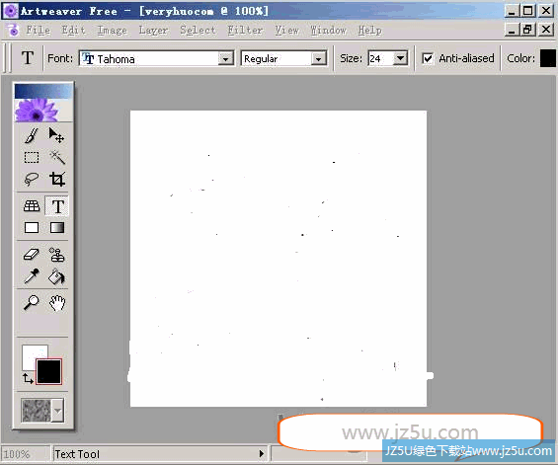The image size is (558, 465).
Task: Activate the Eyedropper tool
Action: [x=32, y=276]
